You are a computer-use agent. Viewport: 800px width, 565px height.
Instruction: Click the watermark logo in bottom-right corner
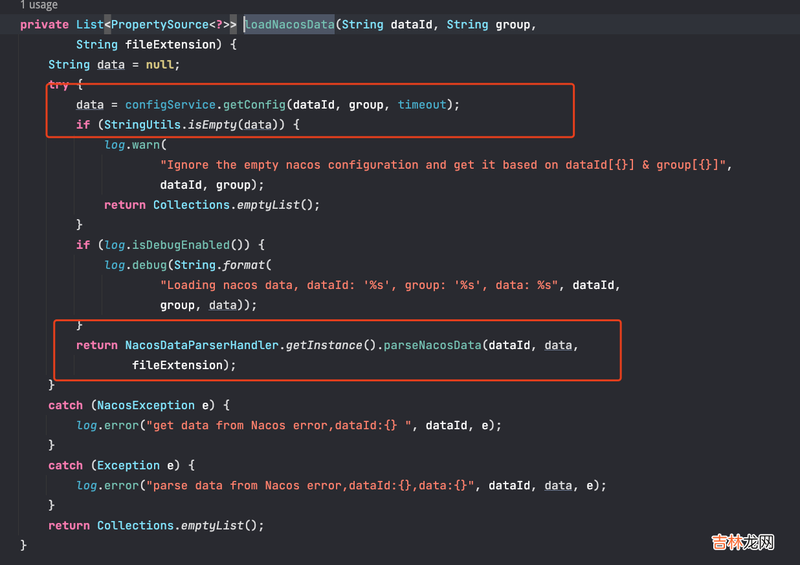click(x=743, y=542)
